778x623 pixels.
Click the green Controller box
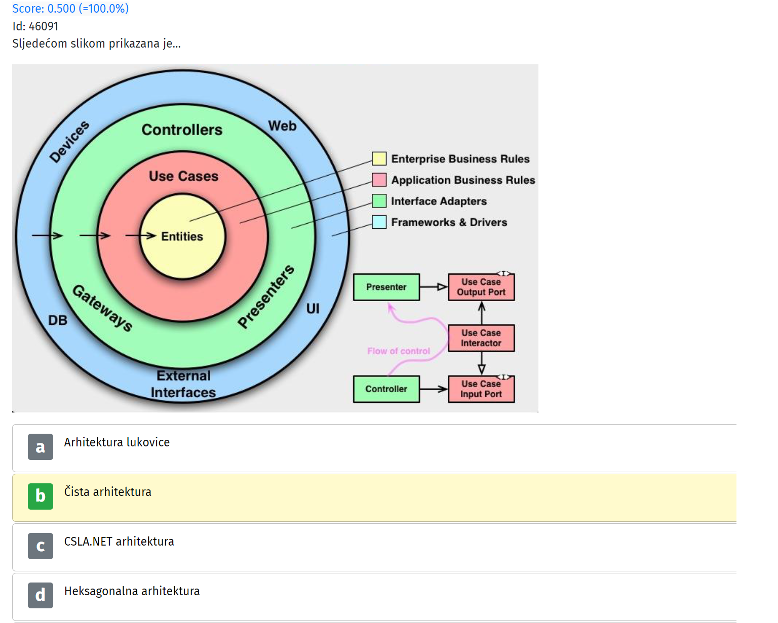point(386,389)
